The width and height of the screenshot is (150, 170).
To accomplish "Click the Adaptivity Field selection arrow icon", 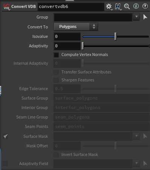I will [145, 164].
